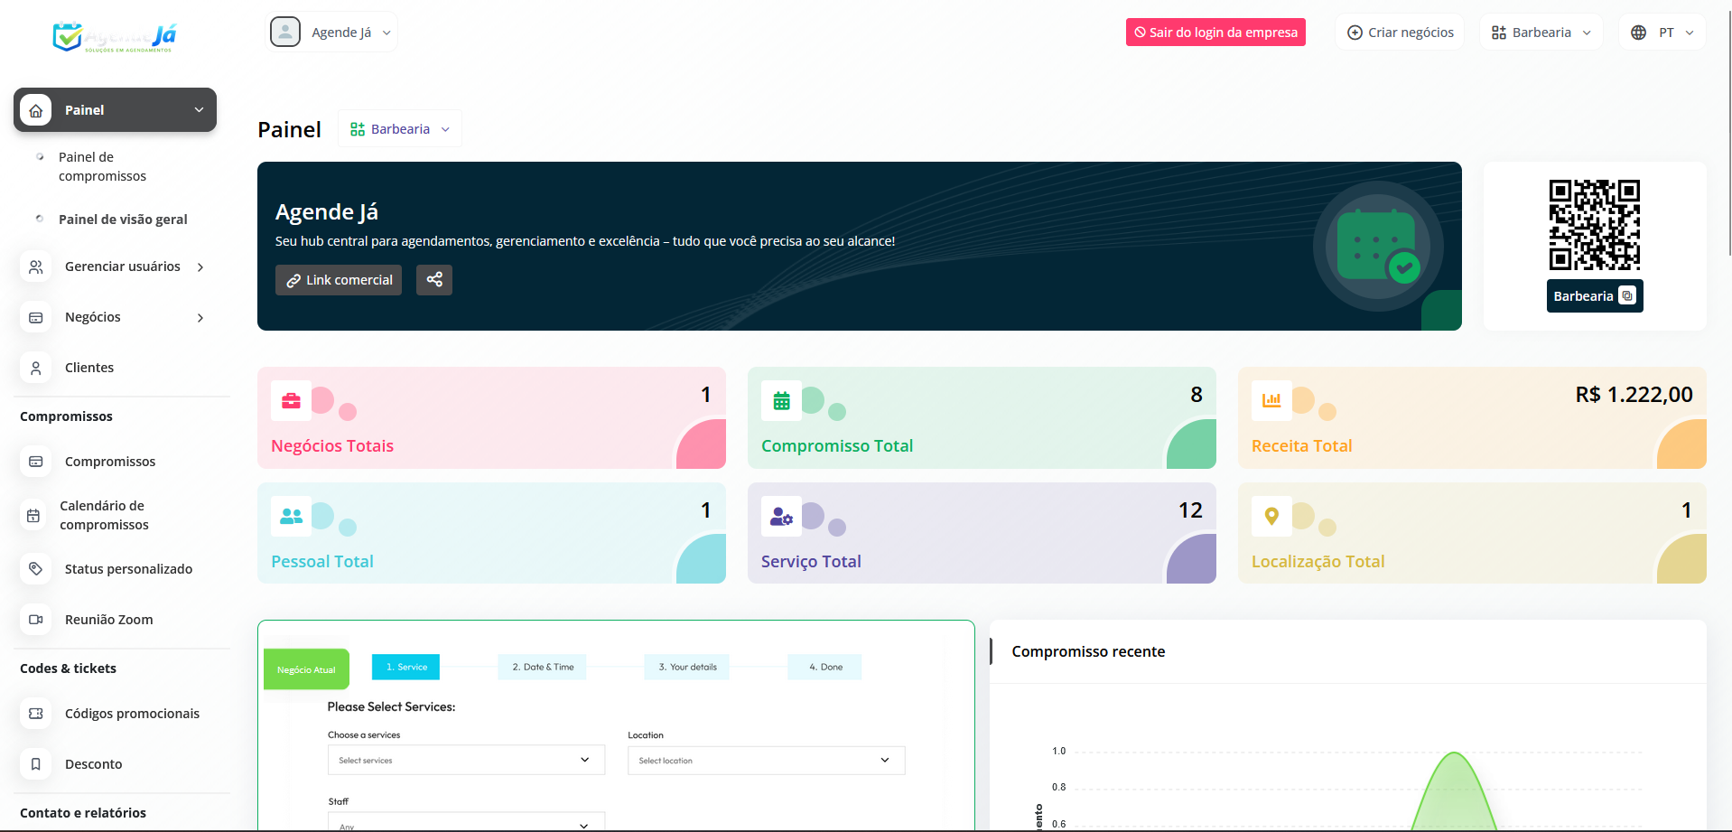Click the Reunião Zoom camera icon

click(x=36, y=620)
